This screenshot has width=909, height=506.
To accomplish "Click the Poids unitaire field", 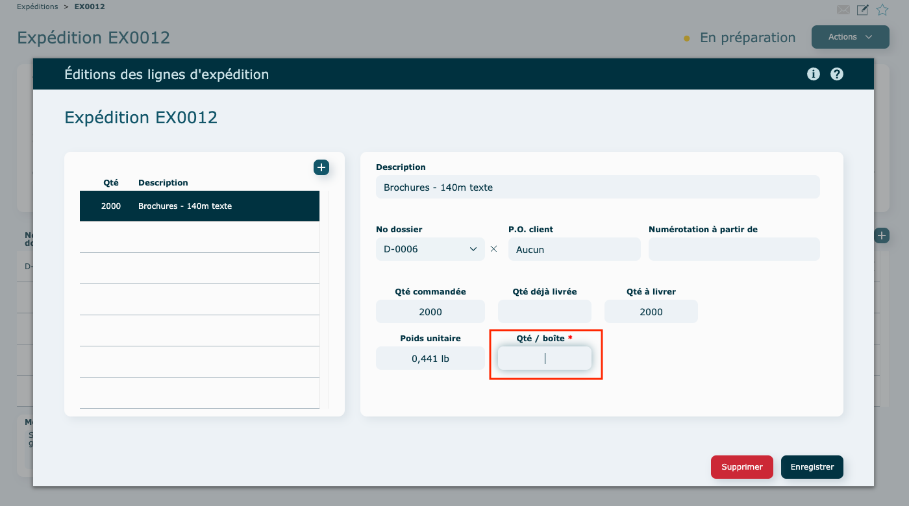I will pos(430,358).
